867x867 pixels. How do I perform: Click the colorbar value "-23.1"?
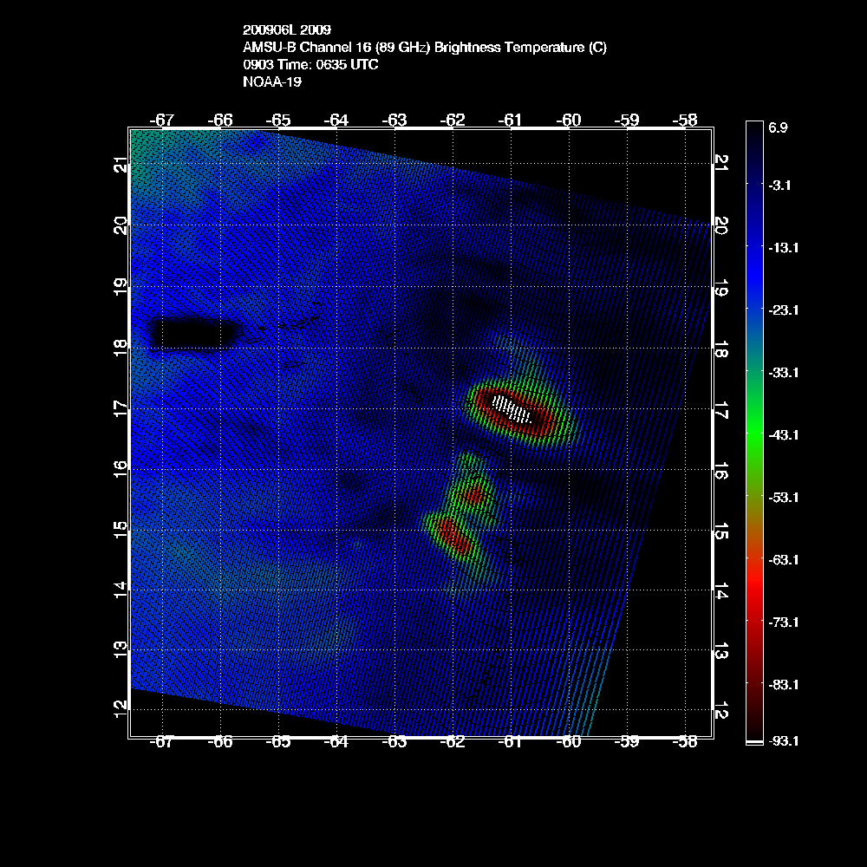click(784, 310)
